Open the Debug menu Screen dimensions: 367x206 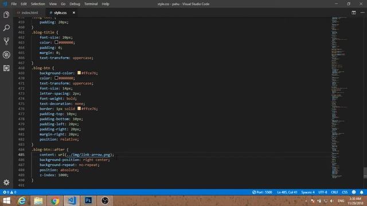click(x=75, y=4)
